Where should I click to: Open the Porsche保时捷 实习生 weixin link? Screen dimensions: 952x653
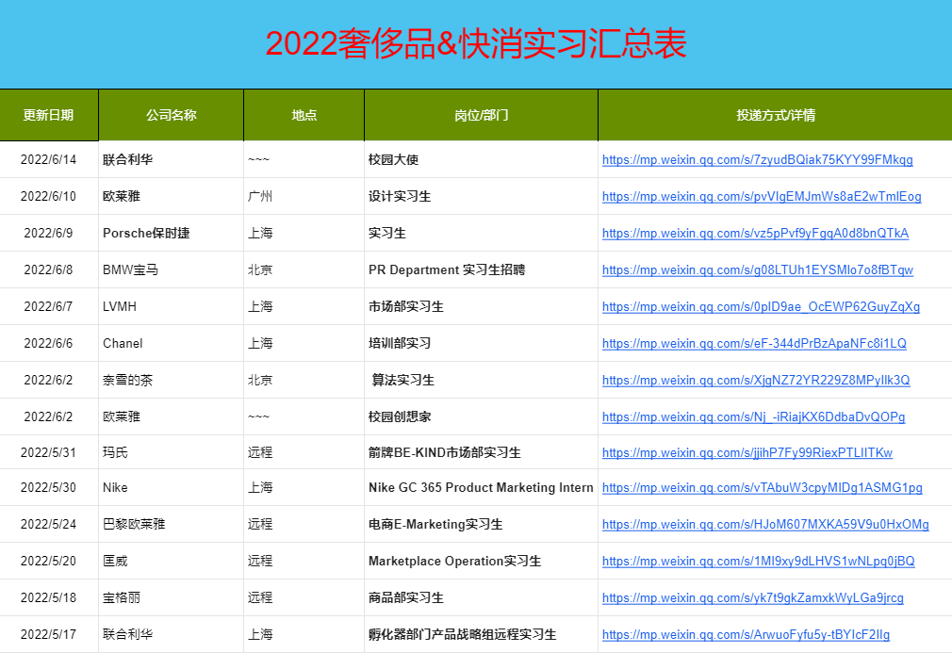755,233
